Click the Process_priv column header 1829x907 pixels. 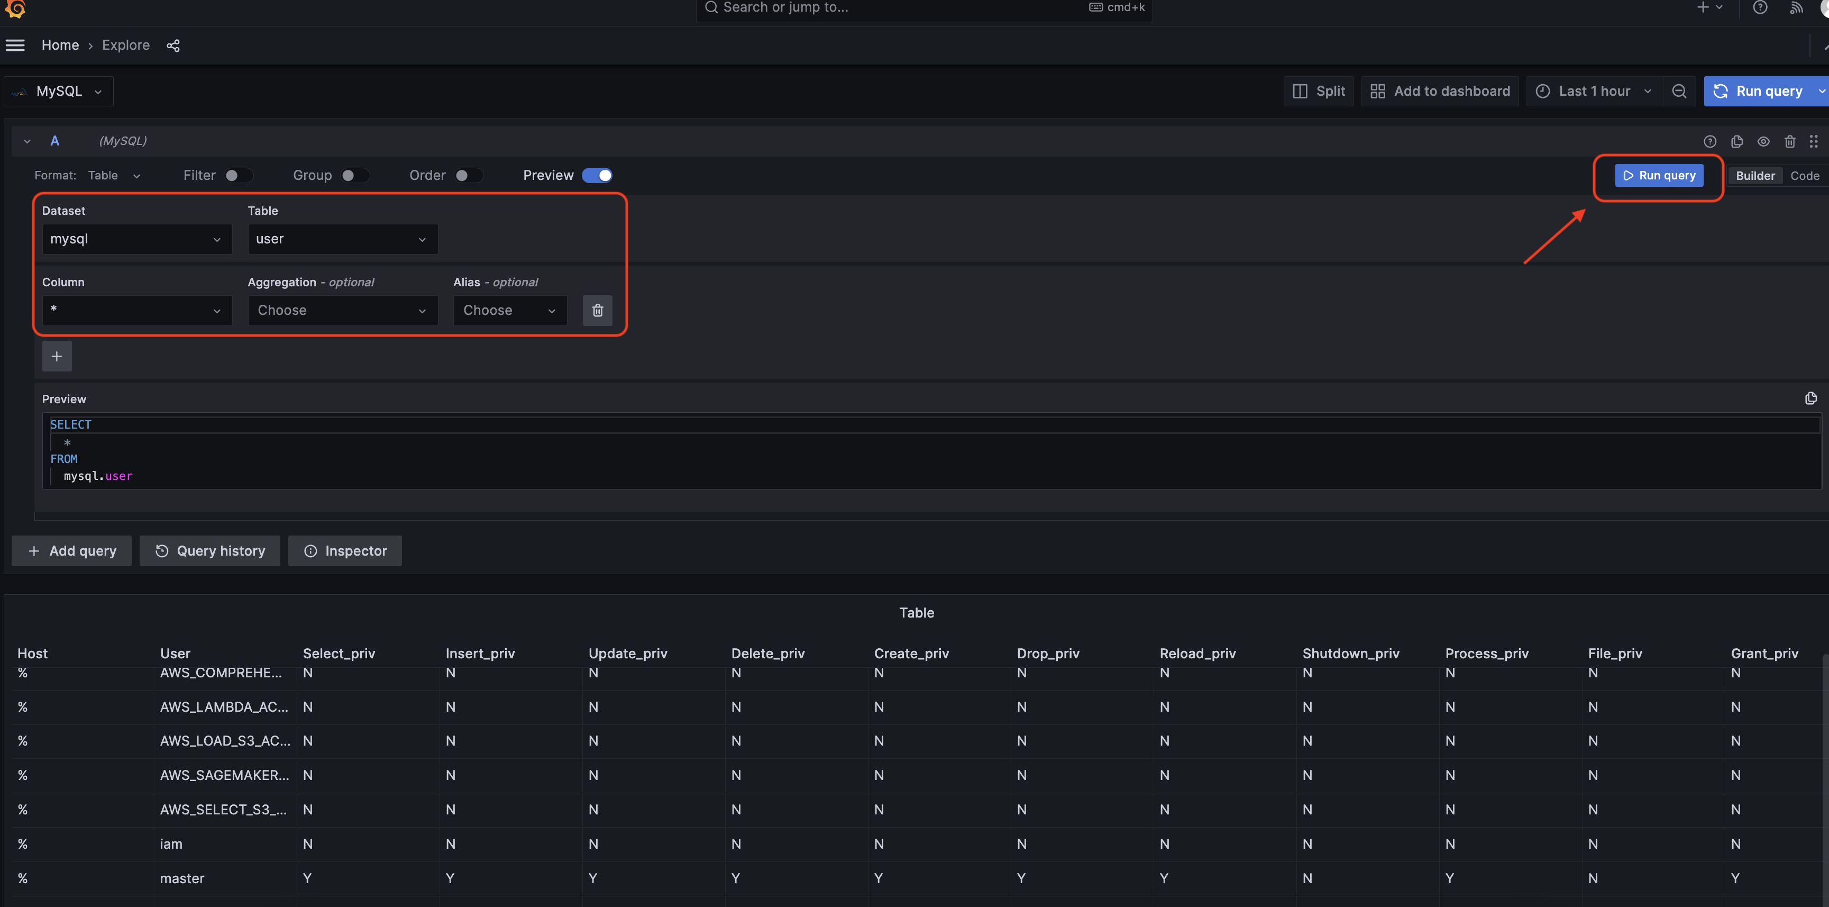point(1487,654)
